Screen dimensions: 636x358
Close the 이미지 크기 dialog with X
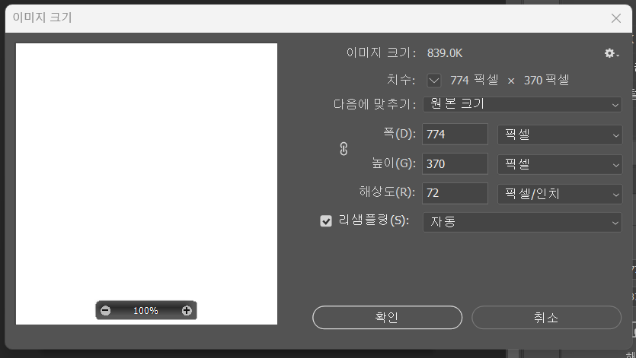pyautogui.click(x=616, y=17)
